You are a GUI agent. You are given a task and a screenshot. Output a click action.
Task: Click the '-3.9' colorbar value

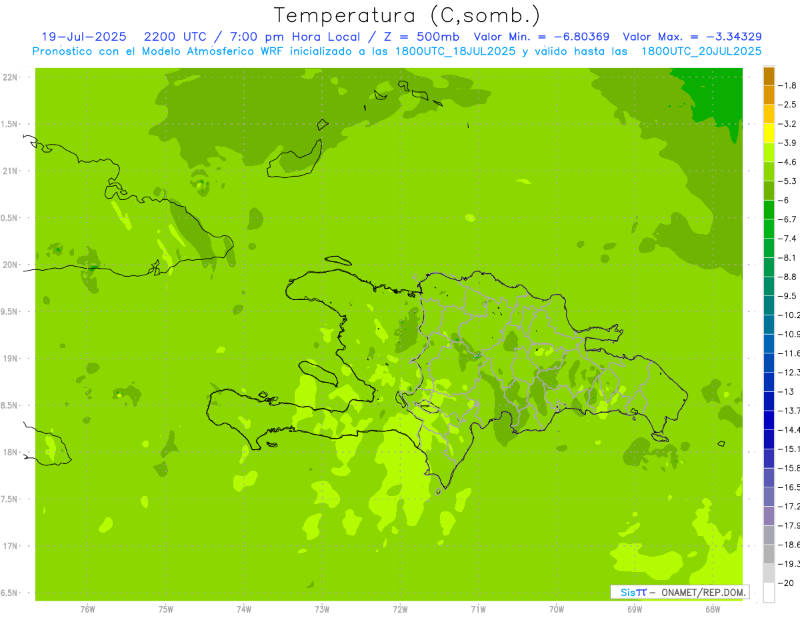click(x=787, y=143)
